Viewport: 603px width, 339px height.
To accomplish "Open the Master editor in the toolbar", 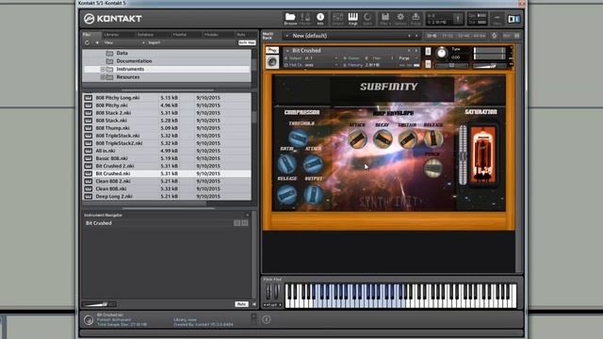I will coord(305,18).
